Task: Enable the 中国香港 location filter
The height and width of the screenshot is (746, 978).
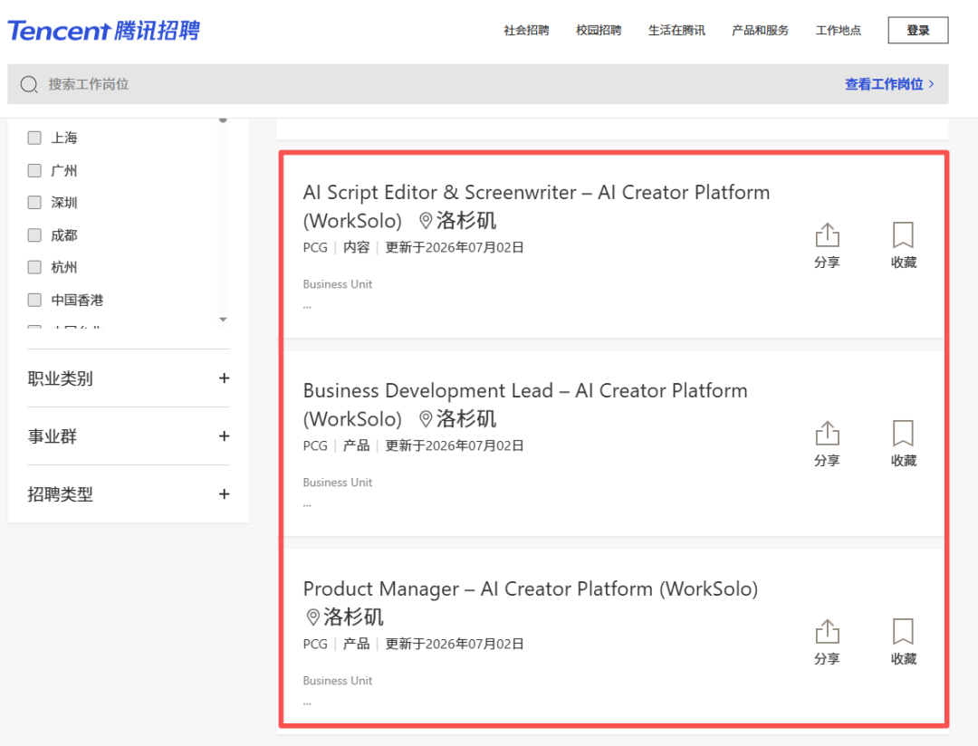Action: [x=34, y=300]
